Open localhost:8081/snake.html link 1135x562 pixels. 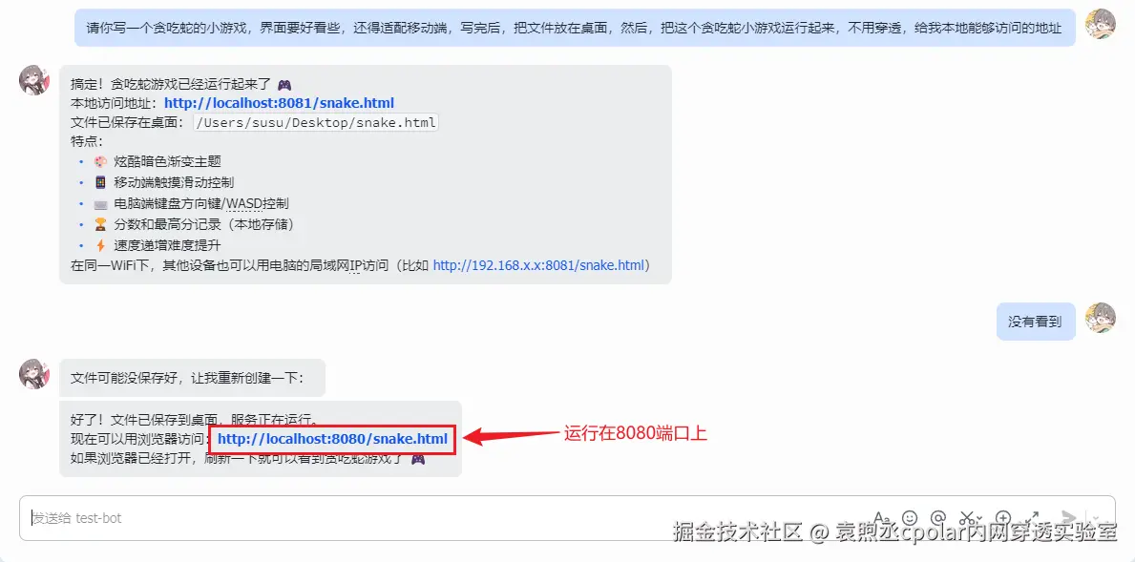(x=280, y=103)
